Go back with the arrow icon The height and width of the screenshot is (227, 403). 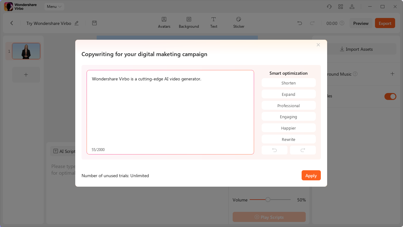[12, 23]
